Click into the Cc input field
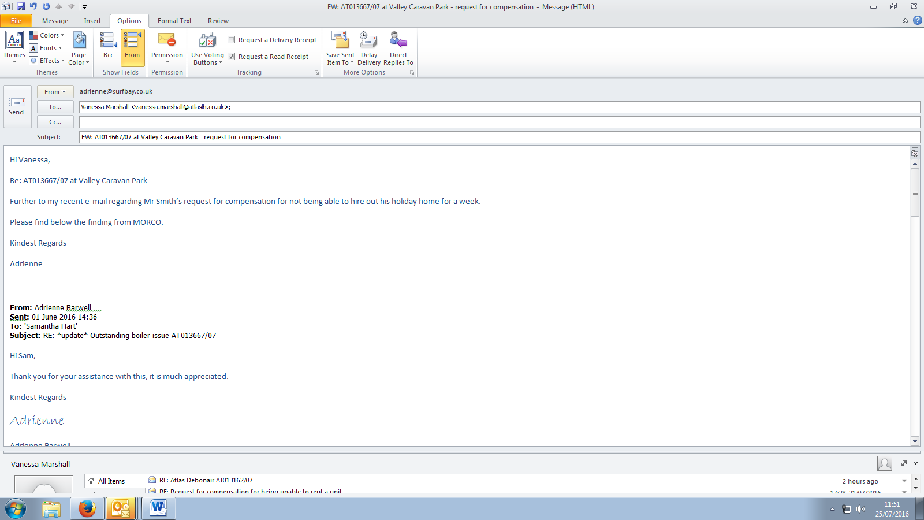Viewport: 924px width, 520px height. pyautogui.click(x=500, y=122)
